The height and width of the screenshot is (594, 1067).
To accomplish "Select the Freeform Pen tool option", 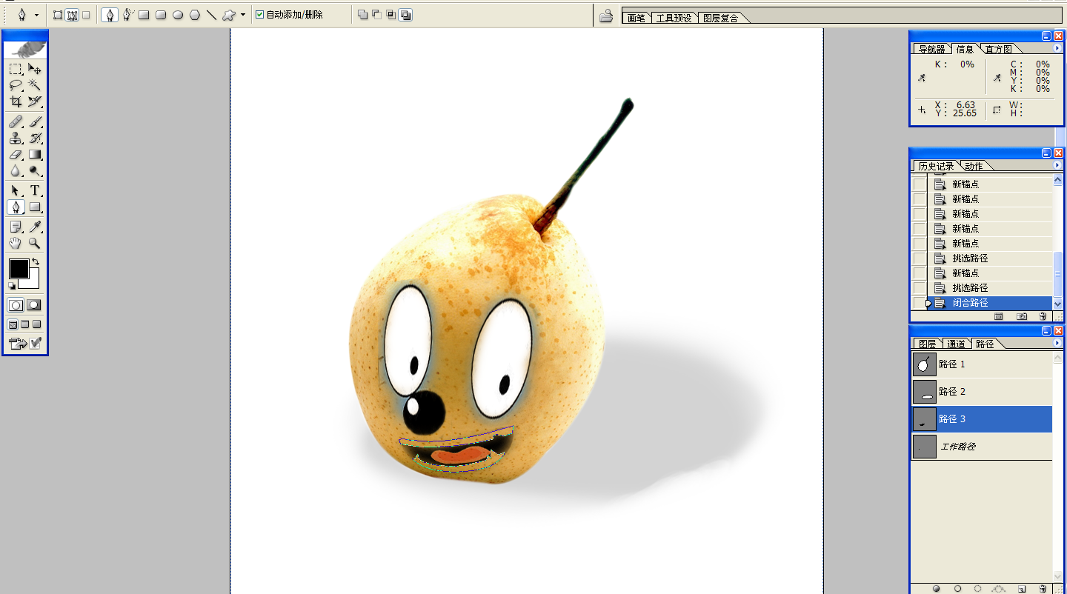I will pyautogui.click(x=127, y=15).
